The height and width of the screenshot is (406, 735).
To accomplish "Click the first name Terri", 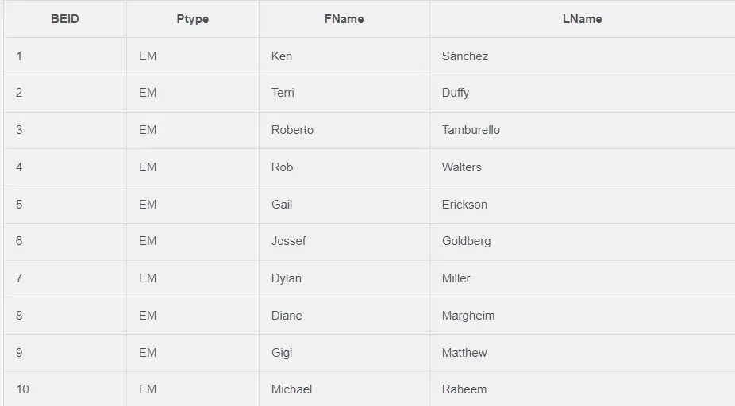I will pyautogui.click(x=283, y=93).
